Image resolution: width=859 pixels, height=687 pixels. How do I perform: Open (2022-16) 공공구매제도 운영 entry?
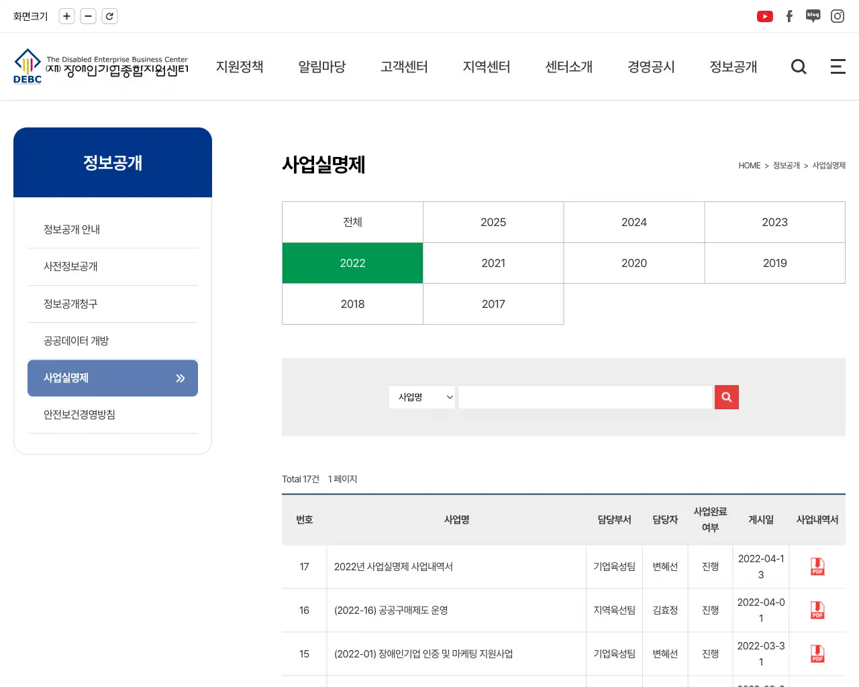[x=391, y=611]
